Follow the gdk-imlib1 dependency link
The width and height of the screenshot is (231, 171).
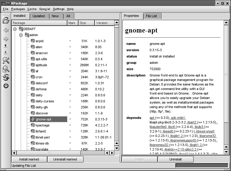pos(178,118)
